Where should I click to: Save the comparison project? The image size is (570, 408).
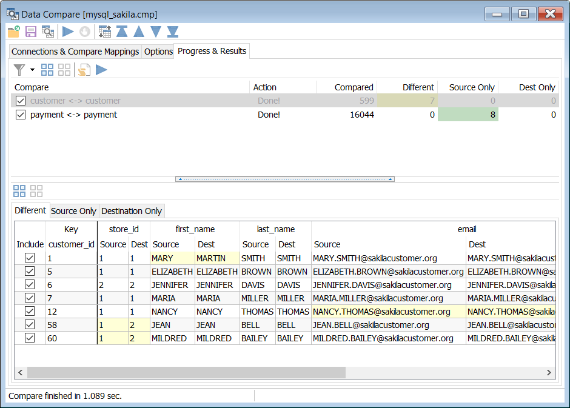(x=30, y=32)
